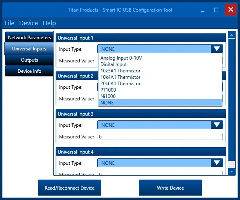
Task: Select PT1000 sensor type
Action: point(108,90)
